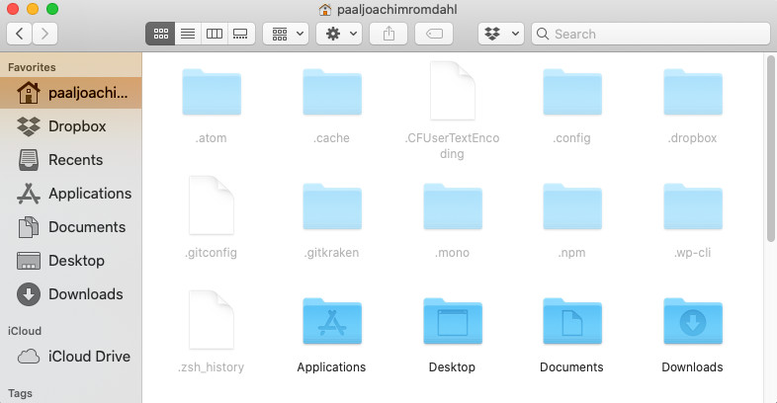Go back to the previous folder
Screen dimensions: 777x403
point(20,34)
